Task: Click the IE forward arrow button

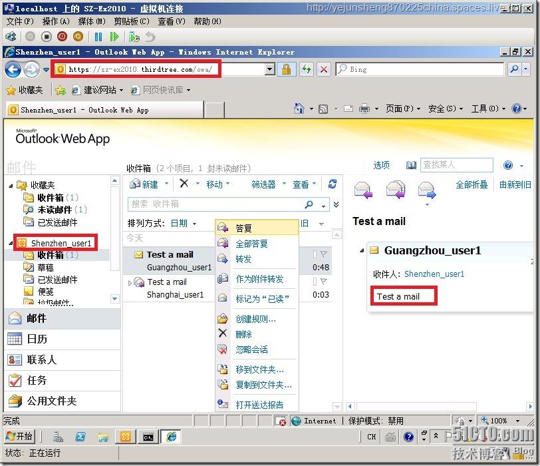Action: pos(31,70)
